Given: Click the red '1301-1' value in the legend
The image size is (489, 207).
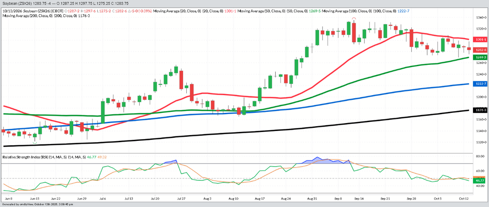Looking at the screenshot, I should coord(230,11).
